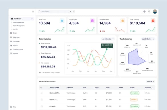Click Completed status badge in Macbook row
Screen dimensions: 167x110
135,93
